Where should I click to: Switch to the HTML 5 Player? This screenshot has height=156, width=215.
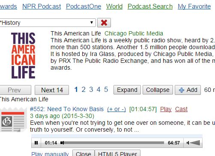pos(118,153)
